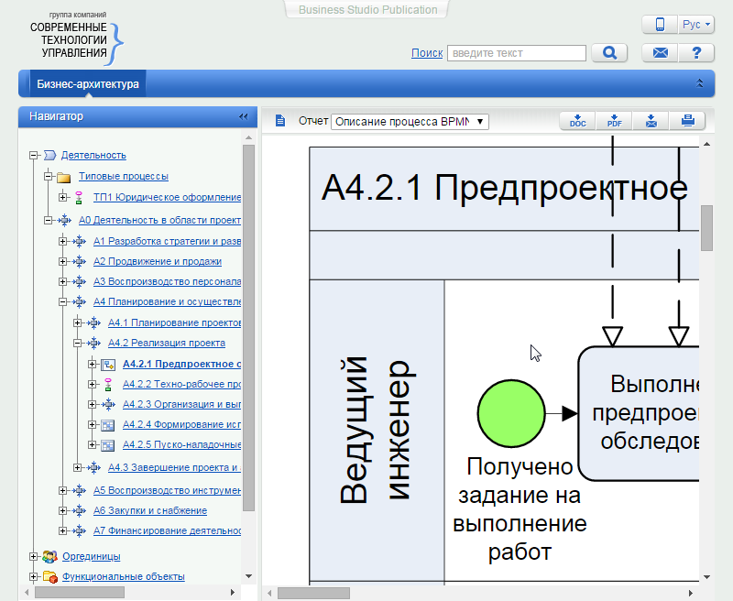The image size is (733, 601).
Task: Click the Поиск link
Action: coord(427,53)
